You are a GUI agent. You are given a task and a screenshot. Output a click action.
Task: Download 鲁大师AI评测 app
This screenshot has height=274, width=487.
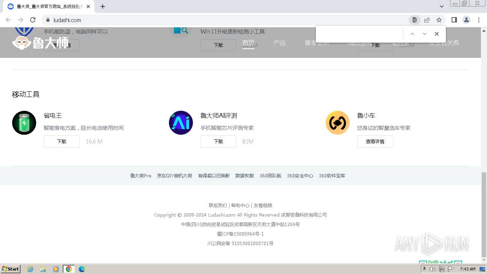218,142
